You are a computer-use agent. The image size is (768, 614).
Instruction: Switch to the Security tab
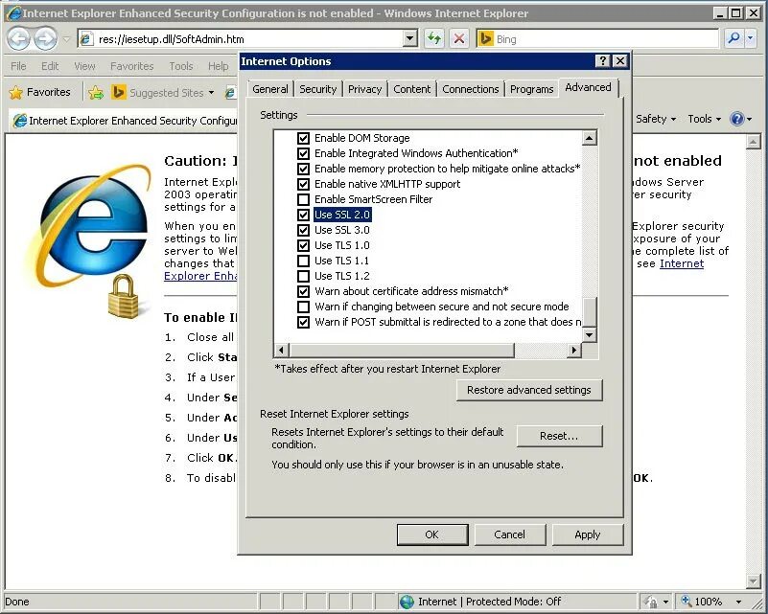pyautogui.click(x=318, y=89)
